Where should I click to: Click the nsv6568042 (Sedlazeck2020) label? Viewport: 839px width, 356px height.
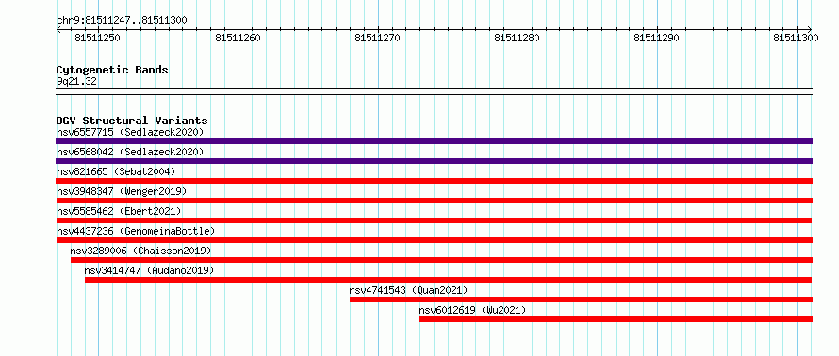click(130, 152)
